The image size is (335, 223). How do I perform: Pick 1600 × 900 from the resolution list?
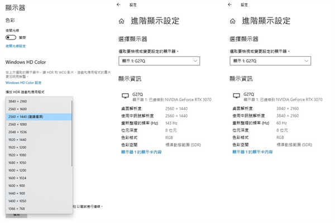click(39, 186)
